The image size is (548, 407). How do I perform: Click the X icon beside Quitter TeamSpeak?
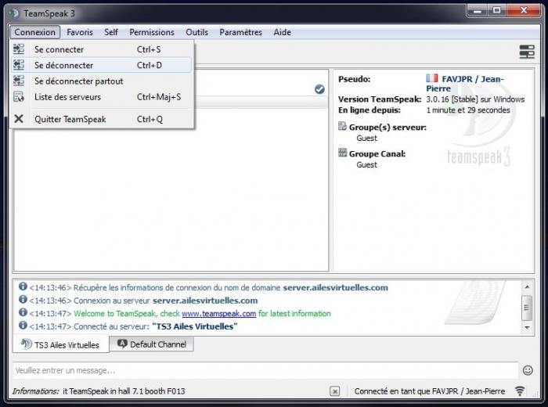pos(19,119)
